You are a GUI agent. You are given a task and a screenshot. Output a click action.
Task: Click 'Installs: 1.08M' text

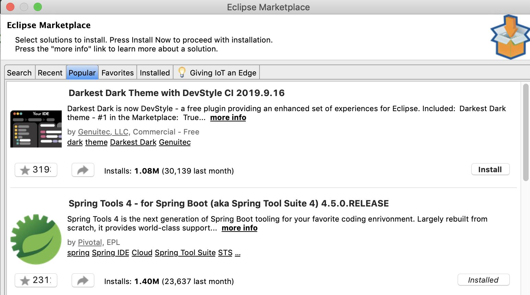132,171
